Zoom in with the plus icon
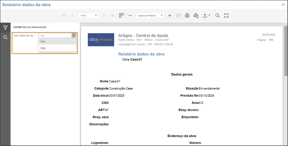The image size is (288, 146). click(170, 15)
